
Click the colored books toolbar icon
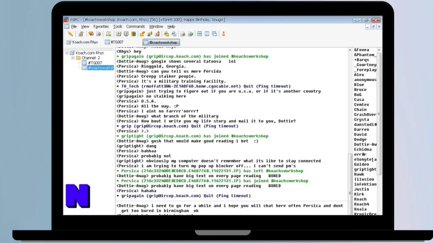click(133, 34)
